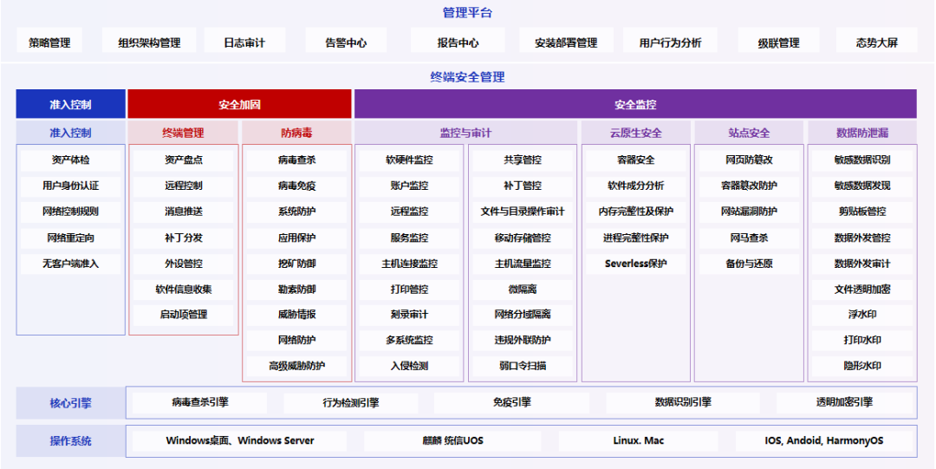The width and height of the screenshot is (936, 469).
Task: Choose 隐形水印 in data leak prevention
Action: coord(861,366)
